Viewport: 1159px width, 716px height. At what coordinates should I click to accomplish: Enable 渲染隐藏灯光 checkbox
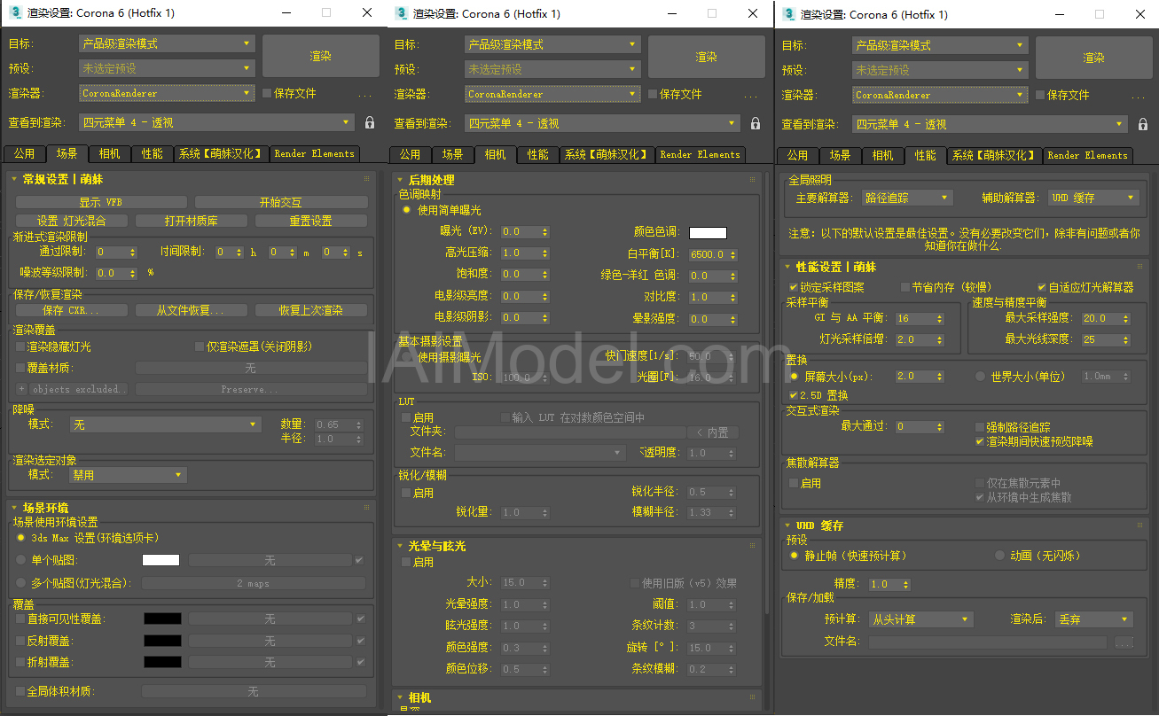21,346
